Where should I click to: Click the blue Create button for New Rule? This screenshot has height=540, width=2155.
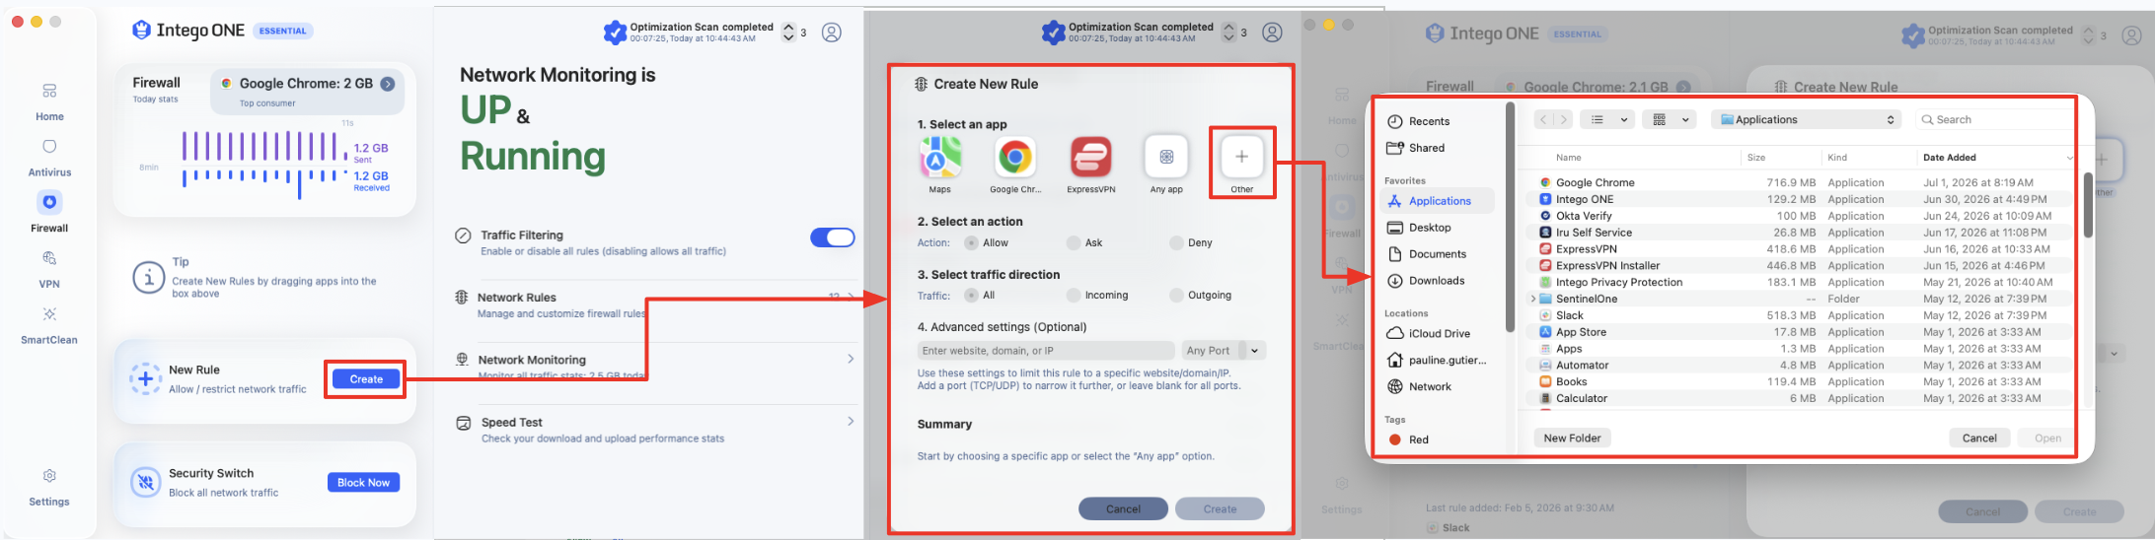(366, 379)
